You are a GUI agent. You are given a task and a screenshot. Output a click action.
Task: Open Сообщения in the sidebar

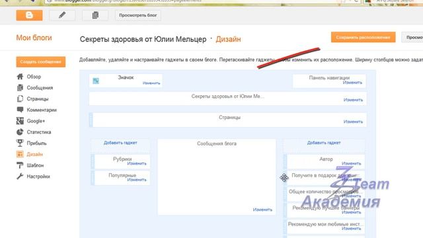coord(40,88)
